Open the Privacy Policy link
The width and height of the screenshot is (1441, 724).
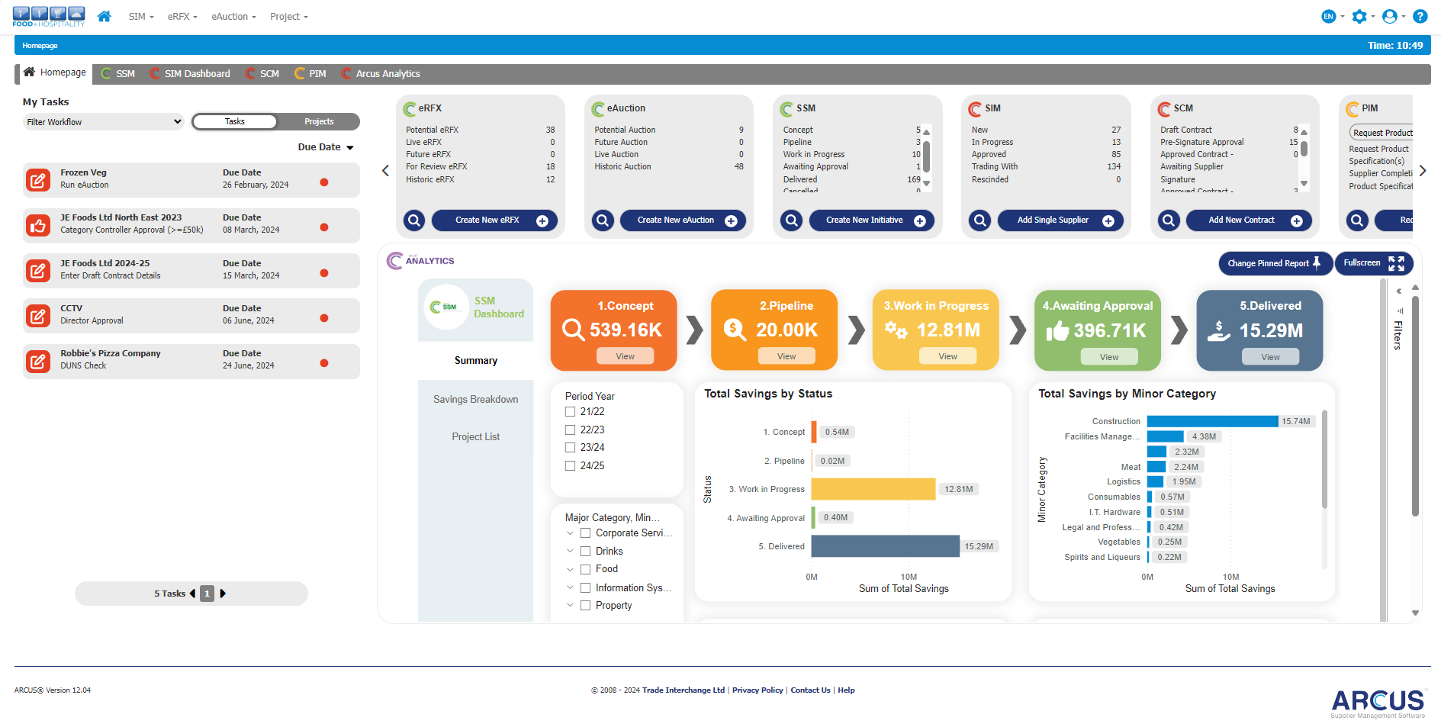(x=757, y=690)
